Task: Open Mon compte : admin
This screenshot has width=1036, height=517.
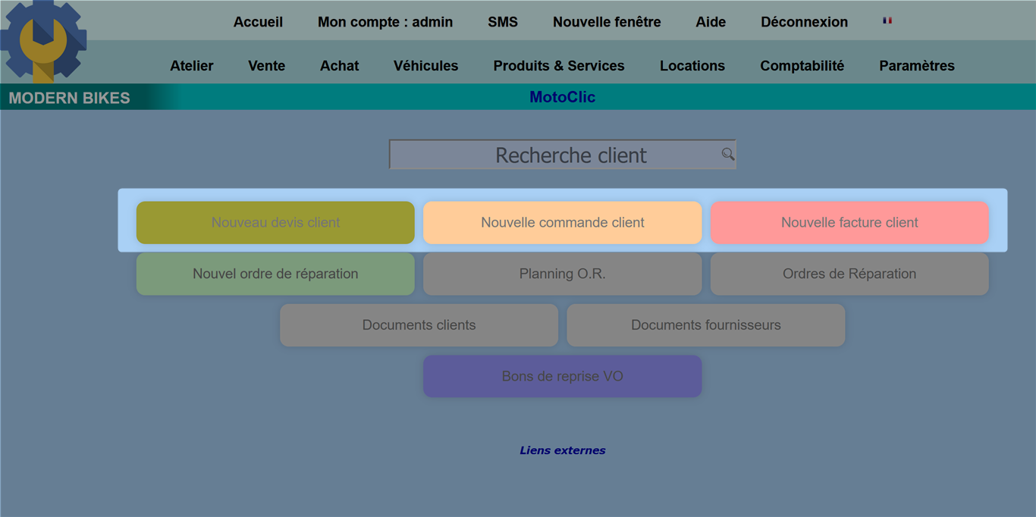Action: pos(385,22)
